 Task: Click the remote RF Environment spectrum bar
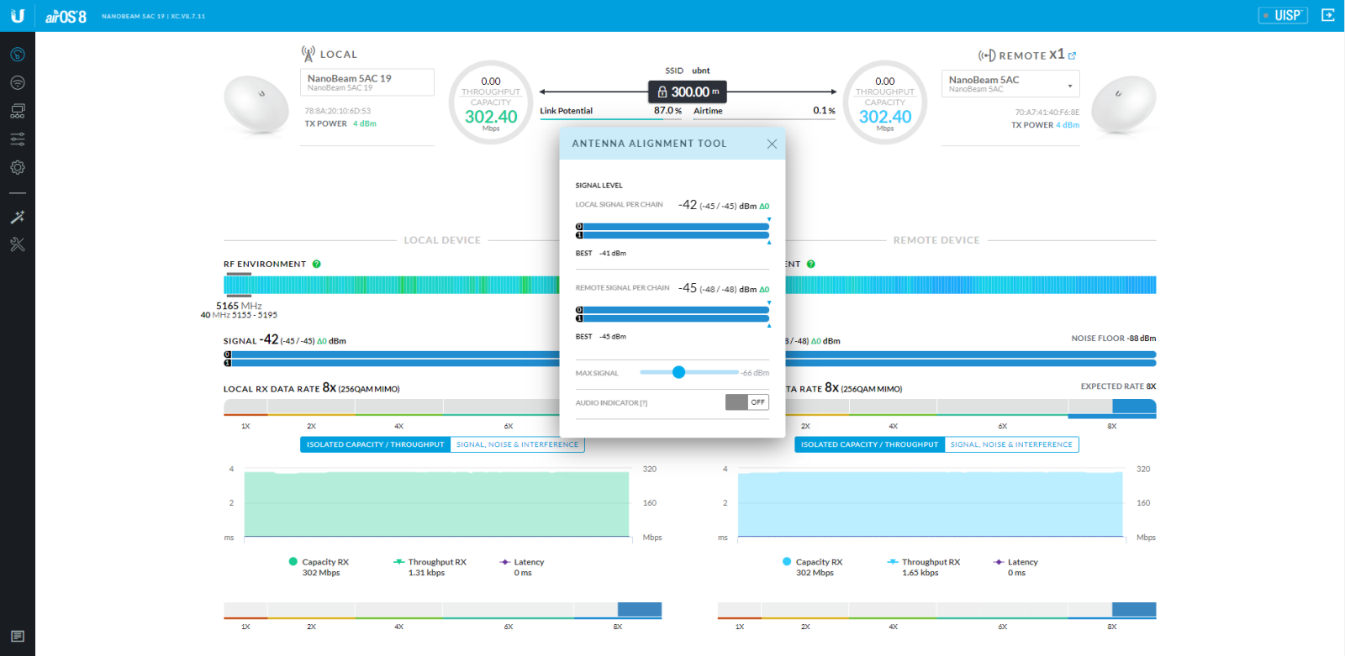971,285
